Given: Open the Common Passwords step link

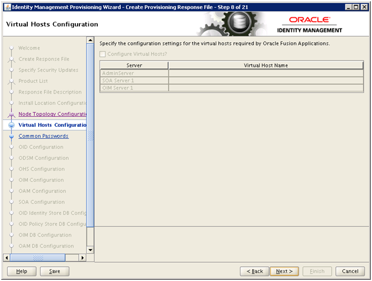Looking at the screenshot, I should point(43,136).
